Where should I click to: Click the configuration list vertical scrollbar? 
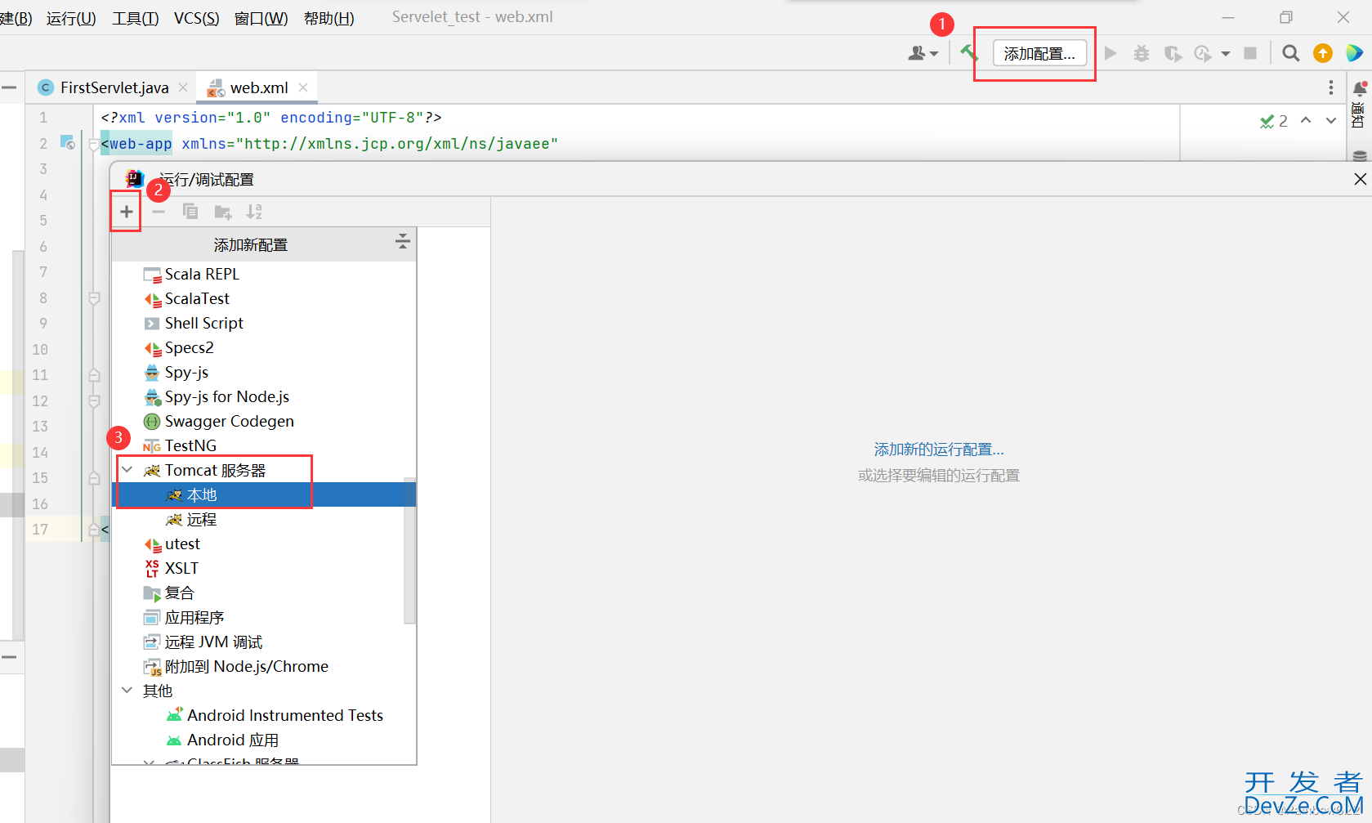click(409, 551)
